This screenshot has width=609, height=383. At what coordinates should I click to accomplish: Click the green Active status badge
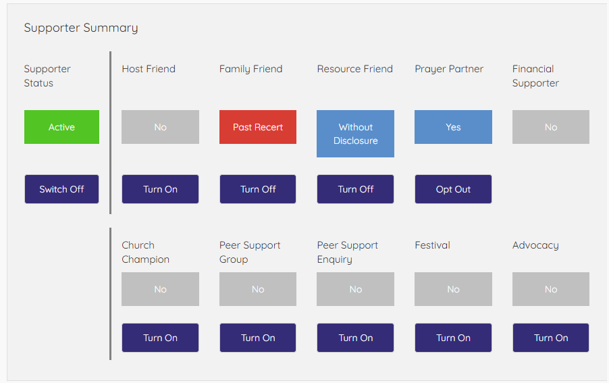click(x=61, y=127)
